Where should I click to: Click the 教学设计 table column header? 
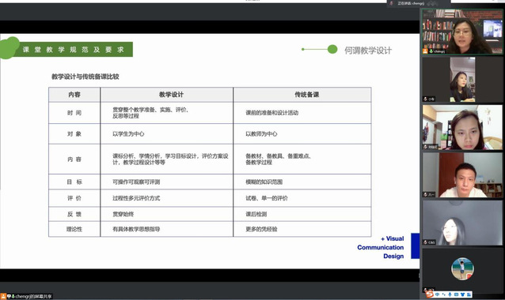pyautogui.click(x=171, y=95)
